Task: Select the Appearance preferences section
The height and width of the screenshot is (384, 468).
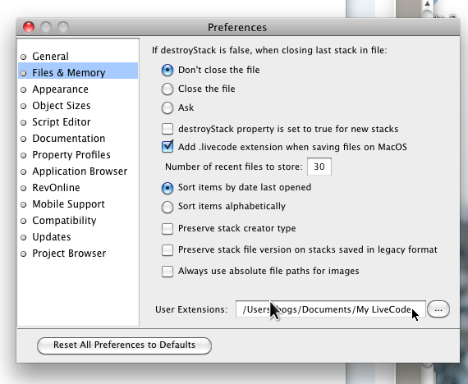Action: tap(78, 89)
